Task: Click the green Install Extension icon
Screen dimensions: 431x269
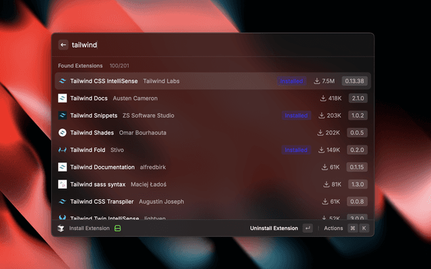Action: click(117, 229)
